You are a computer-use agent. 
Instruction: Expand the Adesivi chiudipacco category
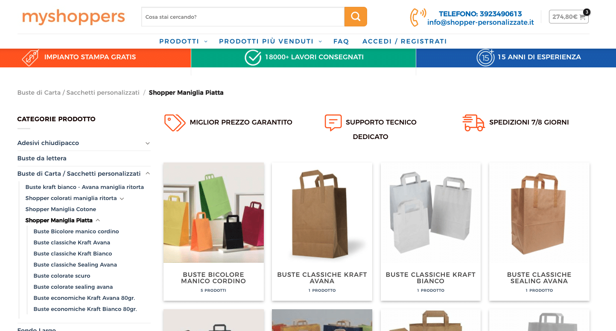(148, 143)
